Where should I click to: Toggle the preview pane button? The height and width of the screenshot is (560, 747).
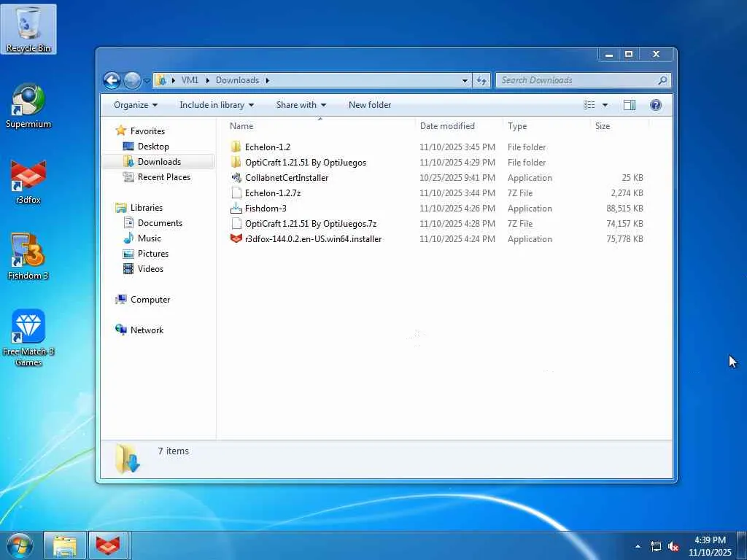630,105
